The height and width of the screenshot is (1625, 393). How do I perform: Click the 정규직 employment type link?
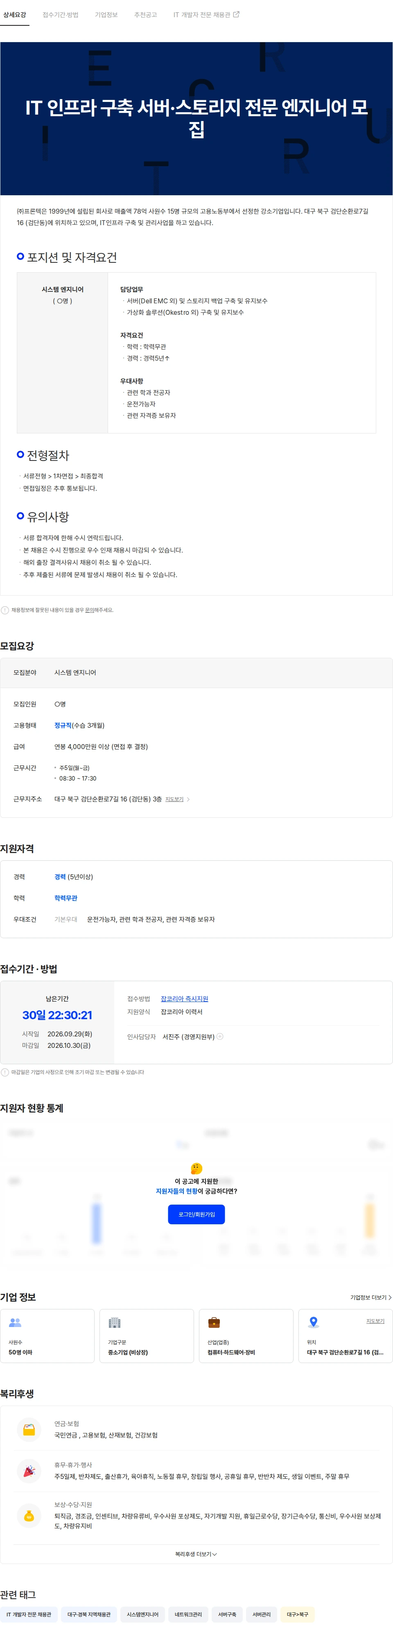pyautogui.click(x=63, y=725)
